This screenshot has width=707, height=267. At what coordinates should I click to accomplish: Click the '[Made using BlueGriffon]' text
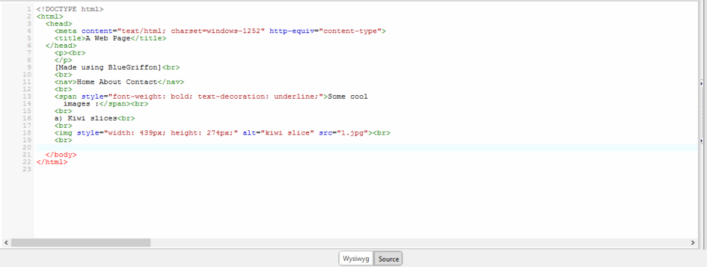[x=108, y=68]
